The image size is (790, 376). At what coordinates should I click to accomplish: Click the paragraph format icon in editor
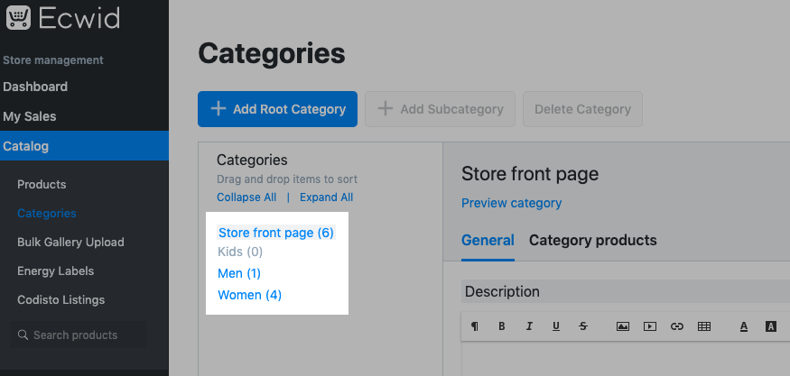[x=475, y=326]
